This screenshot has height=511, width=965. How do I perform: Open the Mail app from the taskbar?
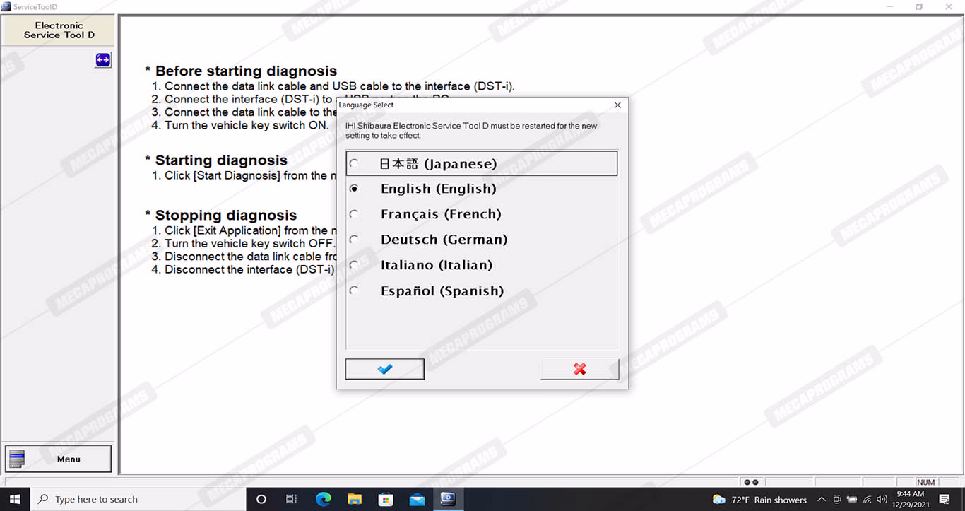coord(417,499)
